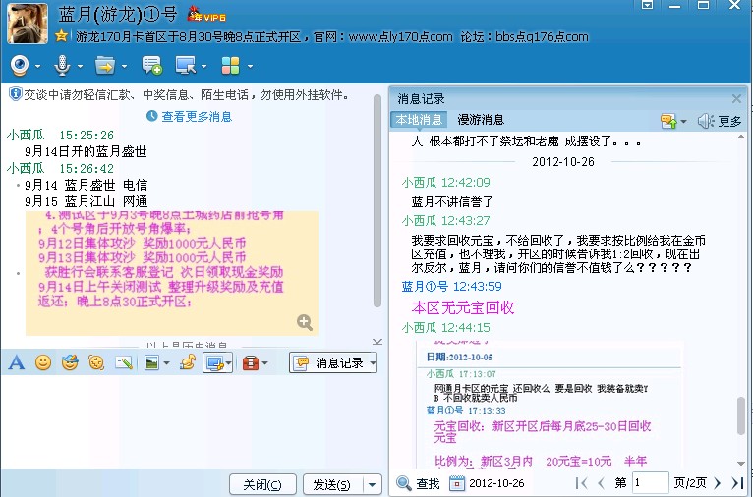Click the 关闭(C) button
This screenshot has height=497, width=753.
coord(262,485)
